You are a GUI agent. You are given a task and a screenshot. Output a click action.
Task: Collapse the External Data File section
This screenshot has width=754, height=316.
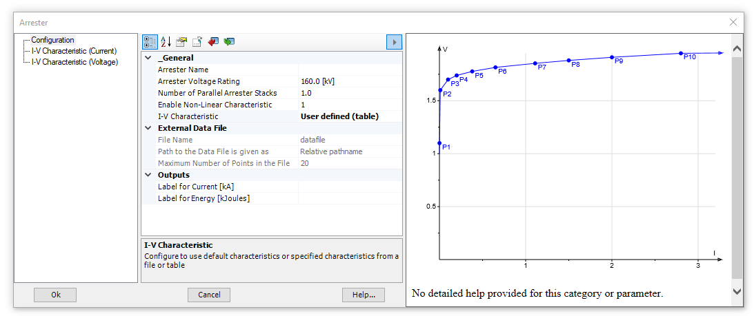point(148,128)
